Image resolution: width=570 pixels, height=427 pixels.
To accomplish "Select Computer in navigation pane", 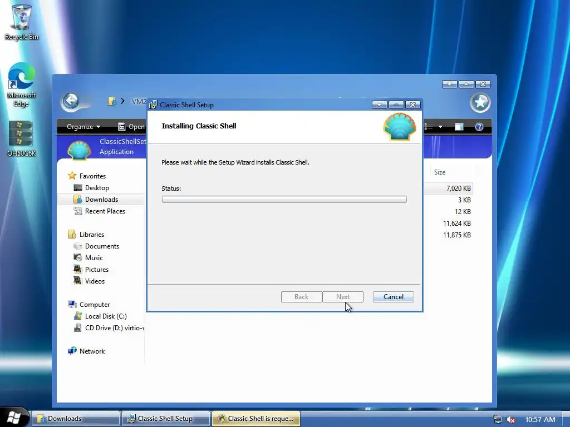I will [x=95, y=305].
